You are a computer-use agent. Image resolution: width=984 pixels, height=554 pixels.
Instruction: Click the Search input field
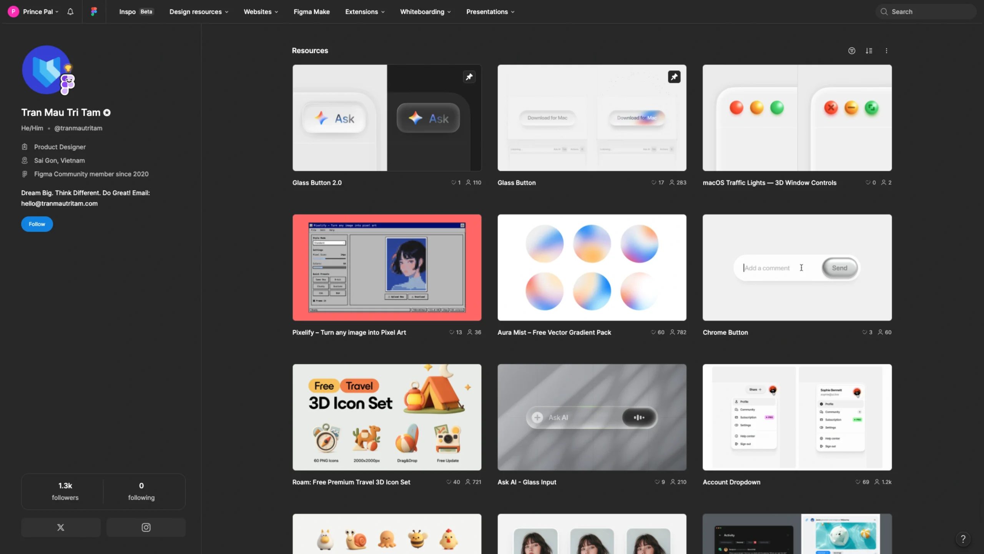pyautogui.click(x=926, y=12)
